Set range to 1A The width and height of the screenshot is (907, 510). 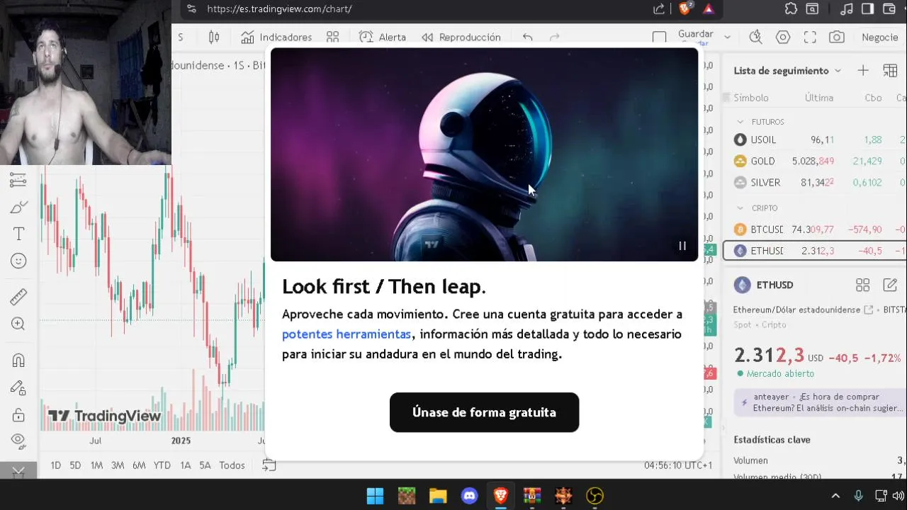pyautogui.click(x=185, y=465)
